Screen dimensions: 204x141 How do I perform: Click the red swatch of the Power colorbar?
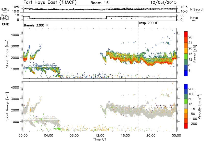(186, 34)
